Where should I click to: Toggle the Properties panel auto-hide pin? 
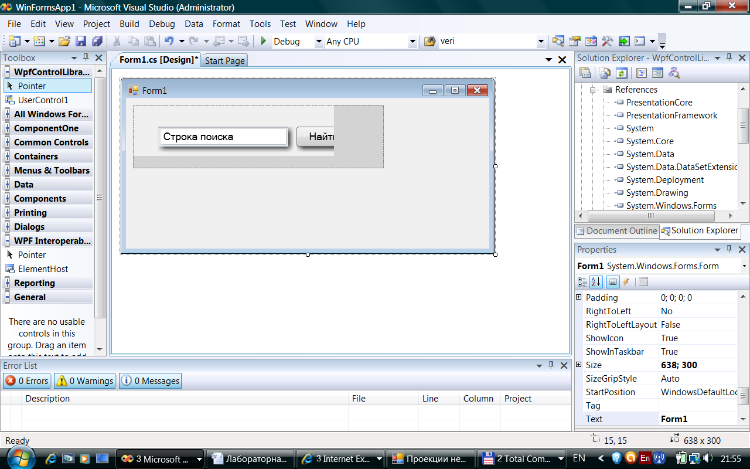pos(729,249)
